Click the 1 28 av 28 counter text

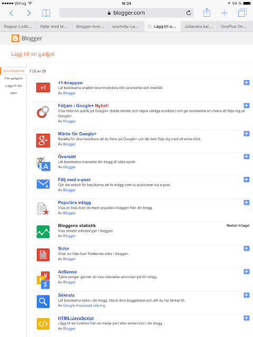[x=37, y=71]
